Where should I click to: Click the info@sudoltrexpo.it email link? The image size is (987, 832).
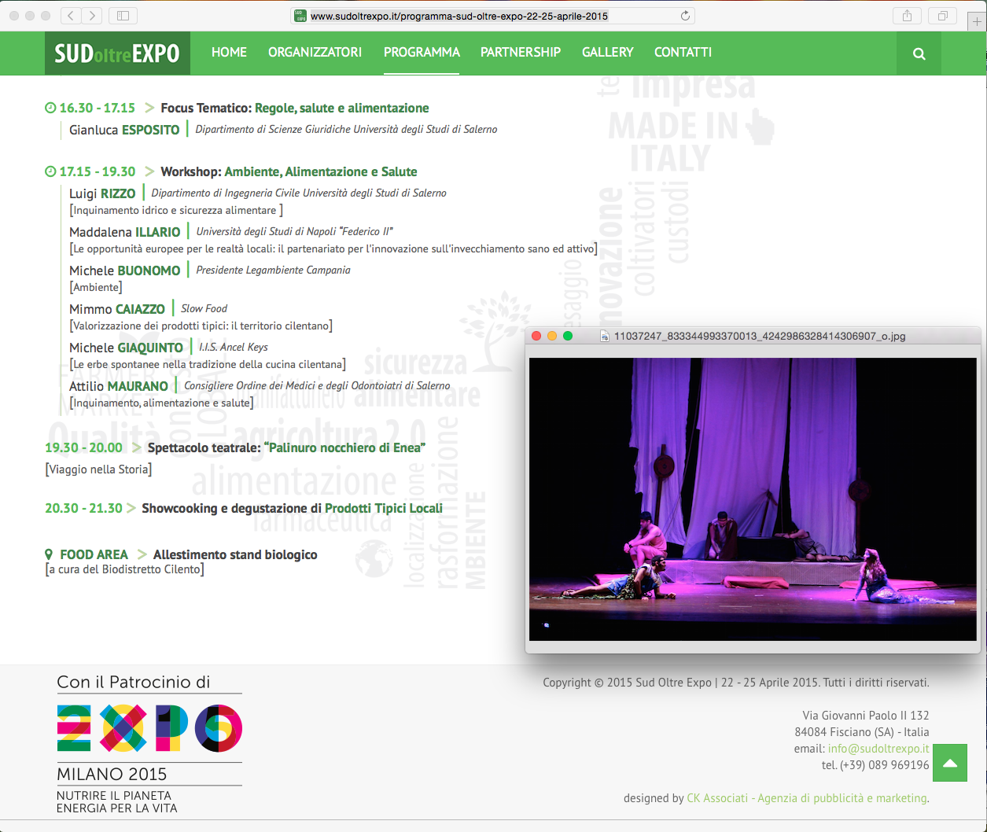coord(878,749)
